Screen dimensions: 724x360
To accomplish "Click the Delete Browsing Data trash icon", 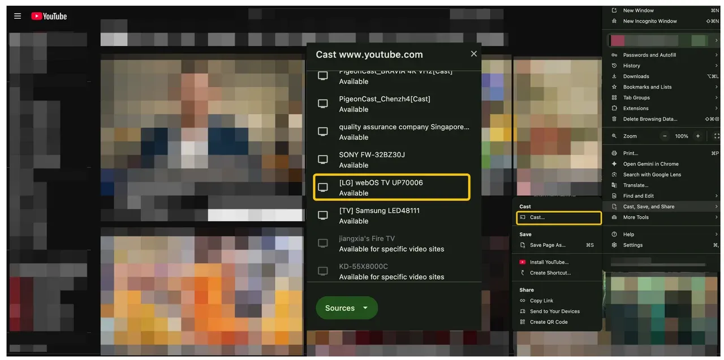I will pos(614,119).
